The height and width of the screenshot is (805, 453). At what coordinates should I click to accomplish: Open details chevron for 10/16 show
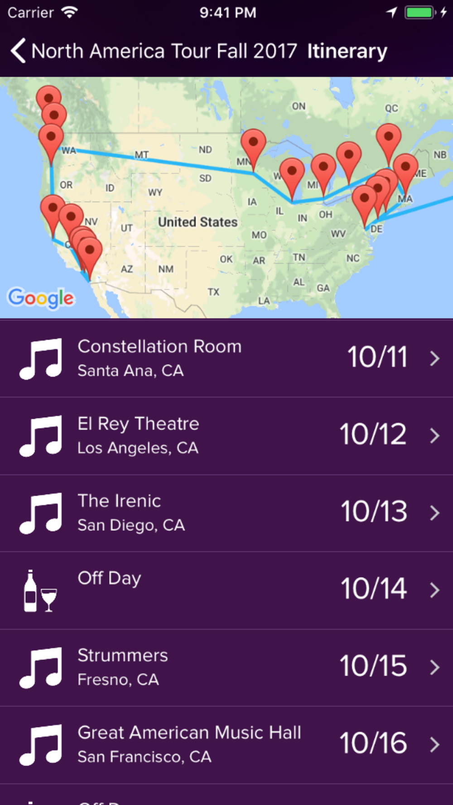click(435, 745)
